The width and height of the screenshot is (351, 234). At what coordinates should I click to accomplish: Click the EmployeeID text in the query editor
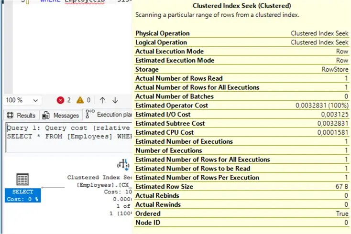click(85, 1)
